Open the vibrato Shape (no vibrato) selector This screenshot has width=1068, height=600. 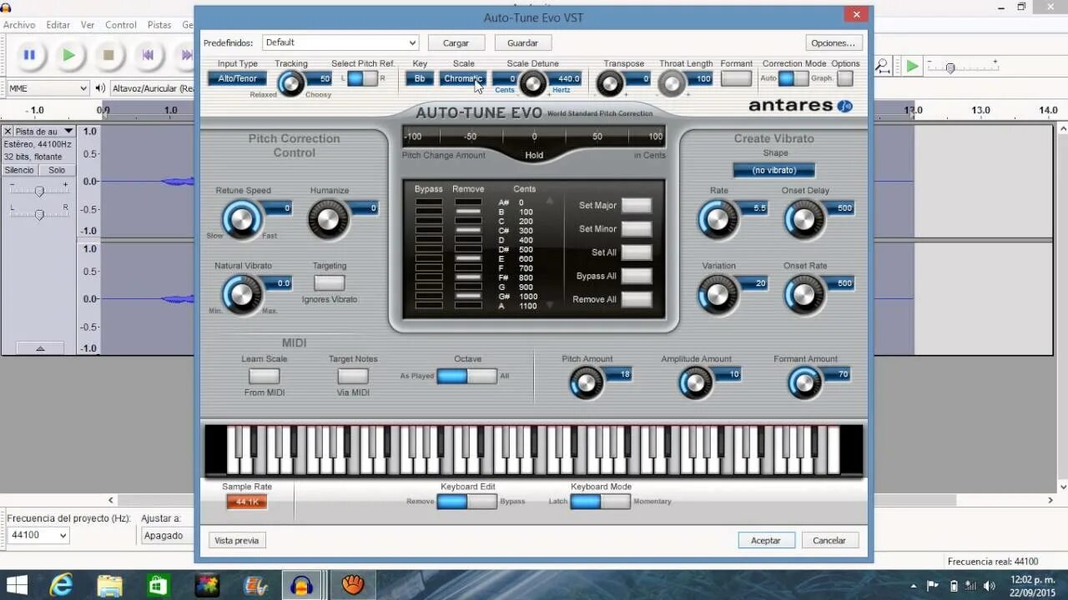click(x=774, y=170)
